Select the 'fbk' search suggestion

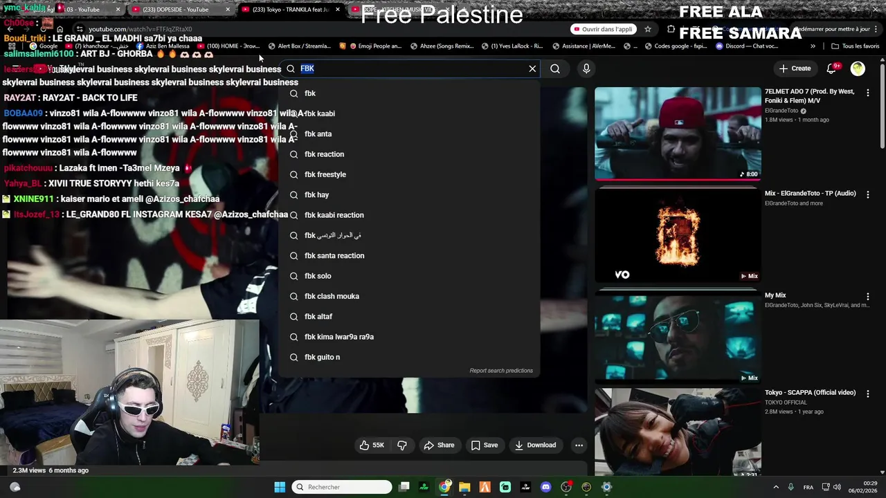[408, 93]
